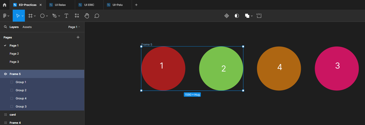Viewport: 365px width, 125px height.
Task: Switch to the UI-Pelu tab
Action: coord(118,5)
